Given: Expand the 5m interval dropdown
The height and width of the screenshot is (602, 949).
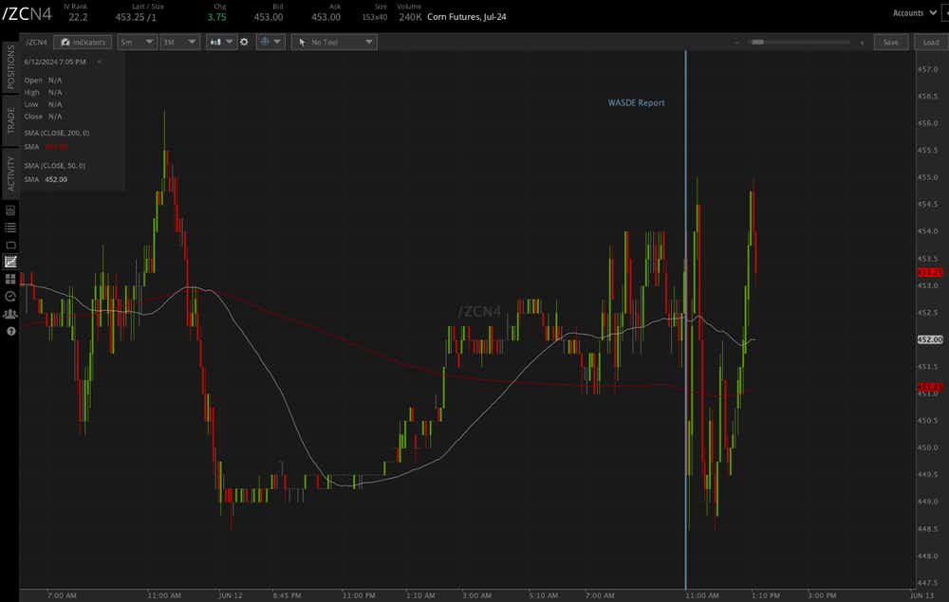Looking at the screenshot, I should pos(137,42).
